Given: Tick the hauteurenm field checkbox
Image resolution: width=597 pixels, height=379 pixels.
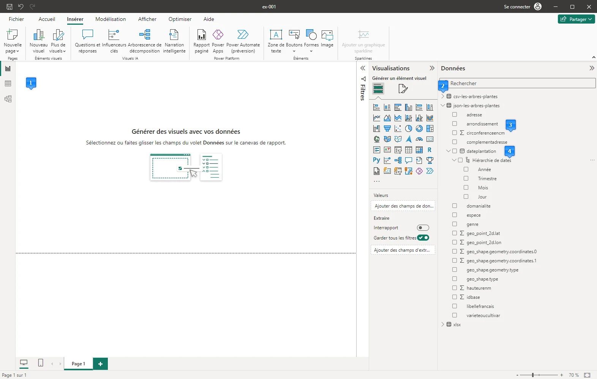Looking at the screenshot, I should pyautogui.click(x=455, y=288).
